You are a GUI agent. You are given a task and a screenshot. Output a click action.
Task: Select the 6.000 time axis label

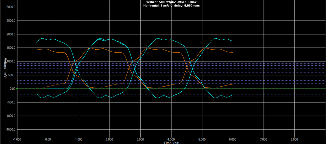click(233, 140)
